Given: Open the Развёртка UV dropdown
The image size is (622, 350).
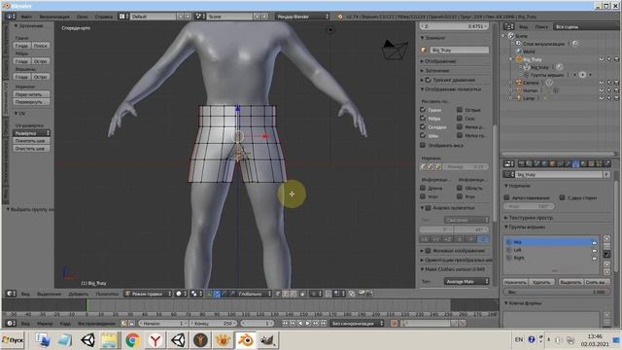Looking at the screenshot, I should click(x=31, y=133).
